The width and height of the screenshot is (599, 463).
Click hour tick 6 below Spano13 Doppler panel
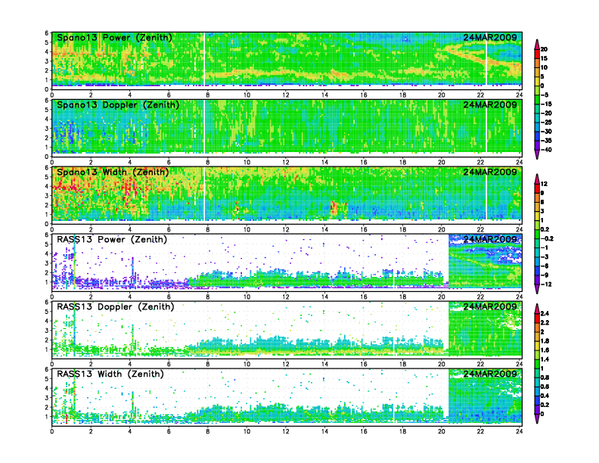tap(169, 163)
